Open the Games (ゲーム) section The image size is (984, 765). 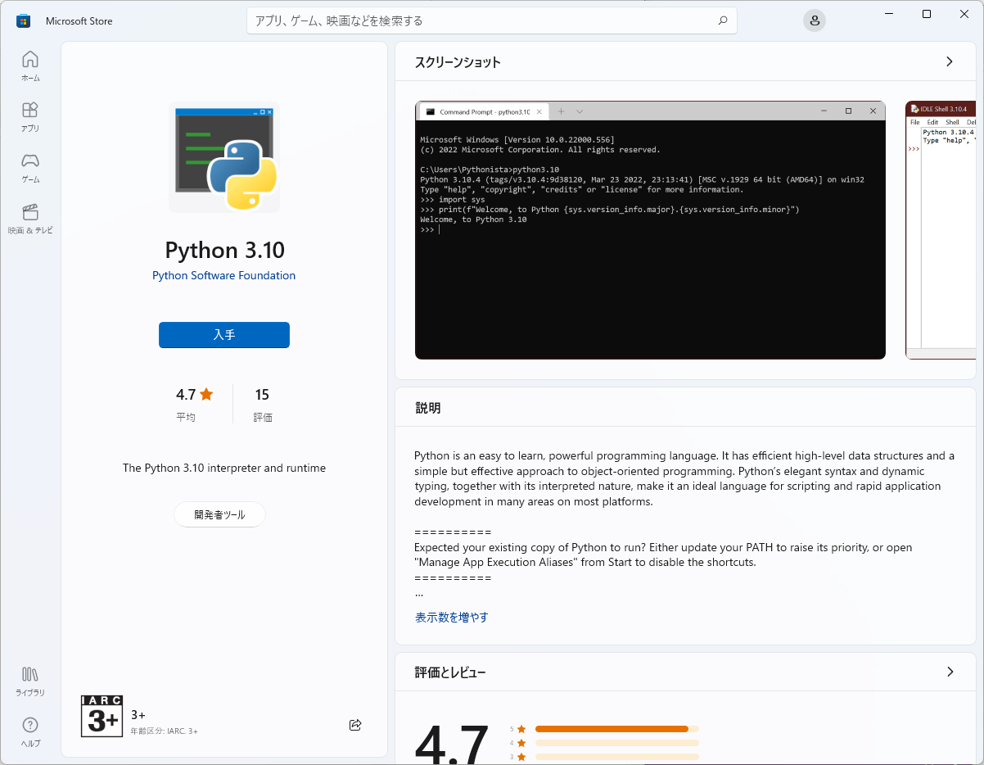[30, 167]
